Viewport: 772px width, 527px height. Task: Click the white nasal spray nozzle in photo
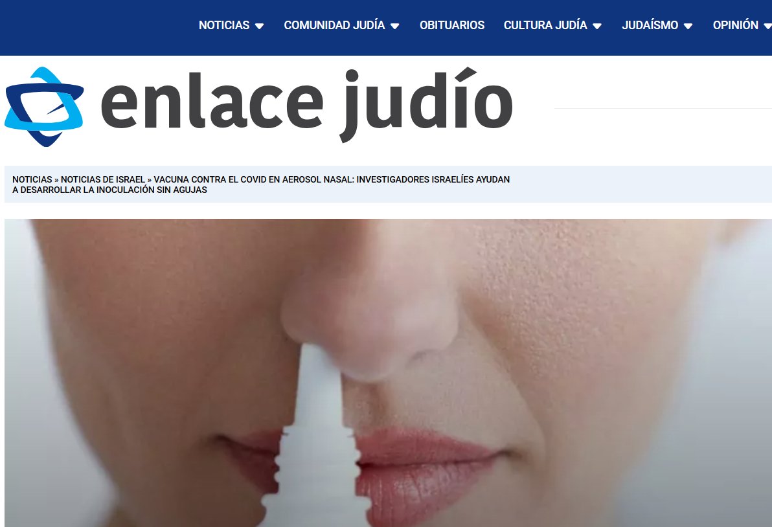point(316,440)
